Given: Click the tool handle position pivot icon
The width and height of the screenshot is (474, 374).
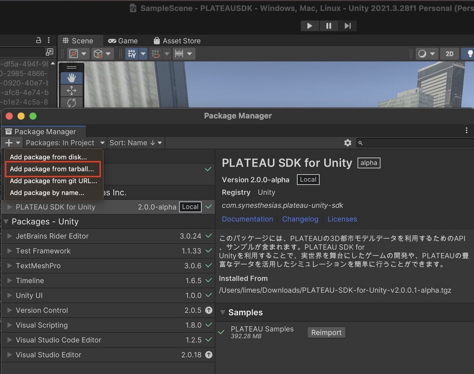Looking at the screenshot, I should [x=73, y=54].
